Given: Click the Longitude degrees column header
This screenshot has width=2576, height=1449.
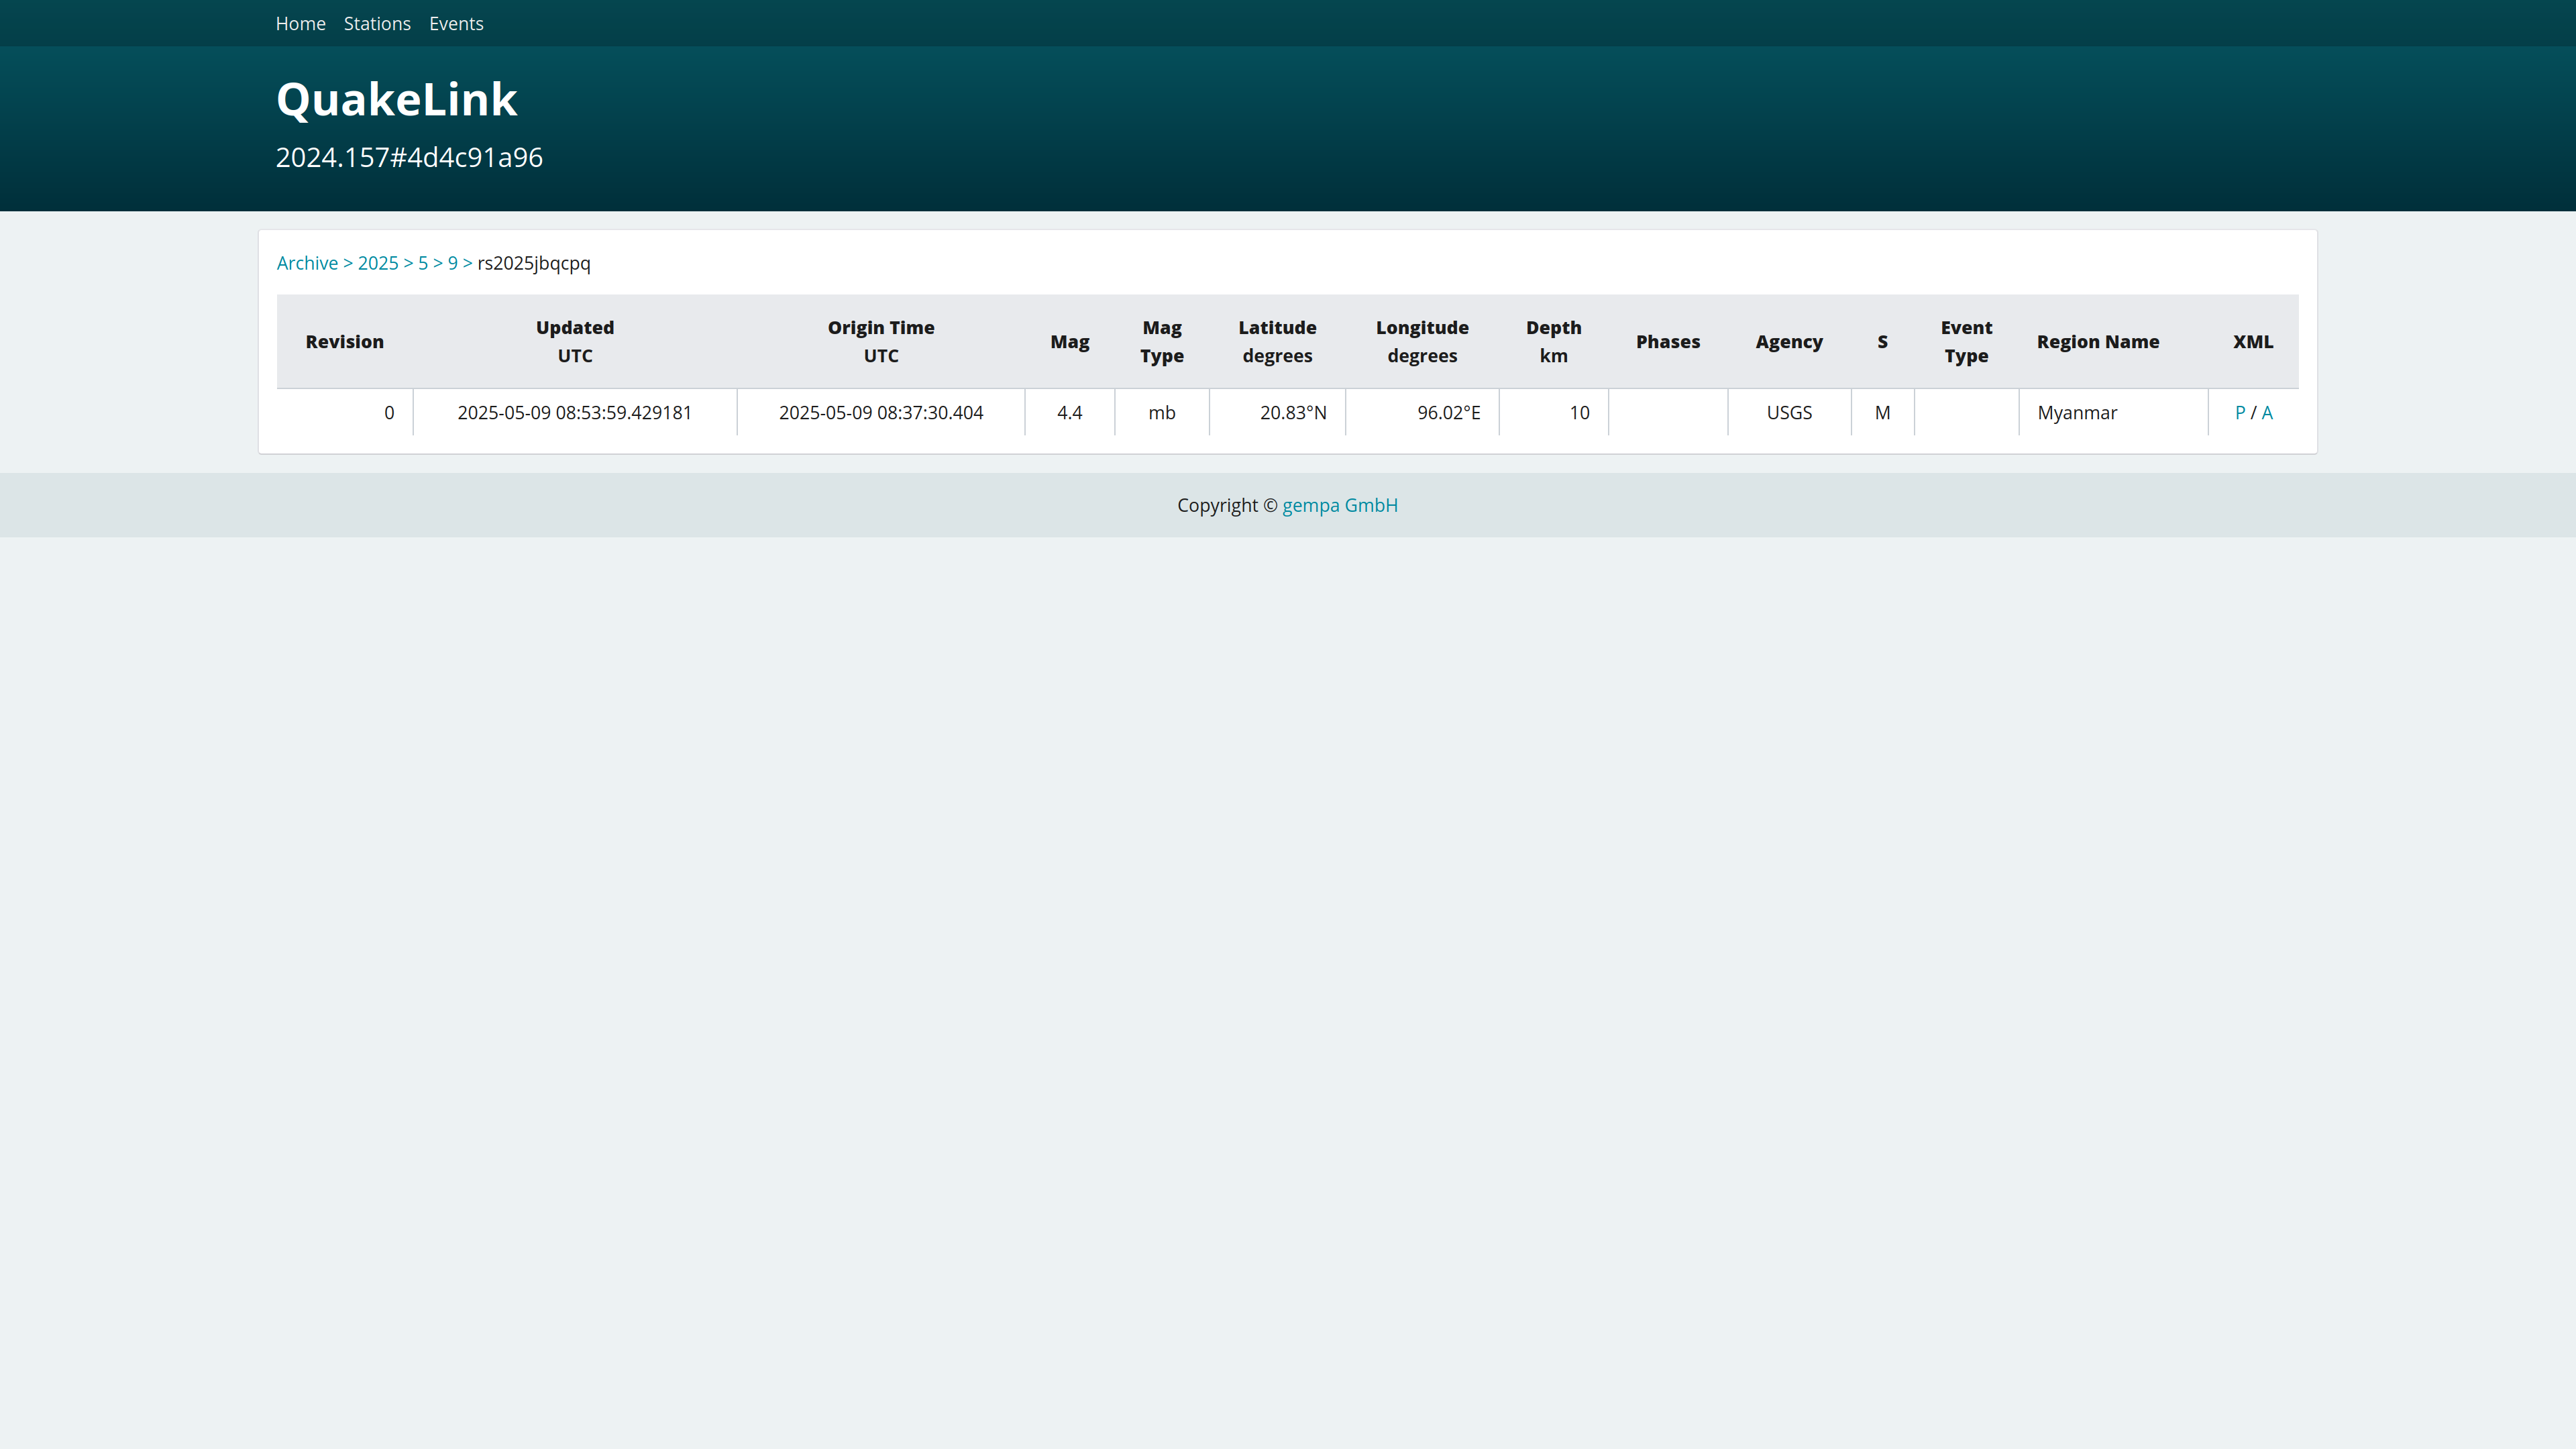Looking at the screenshot, I should point(1422,341).
